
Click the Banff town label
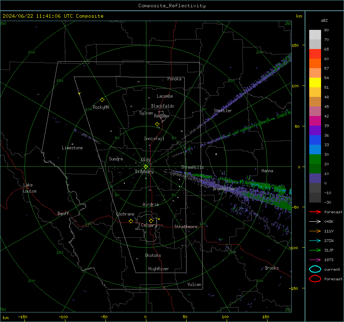point(63,213)
